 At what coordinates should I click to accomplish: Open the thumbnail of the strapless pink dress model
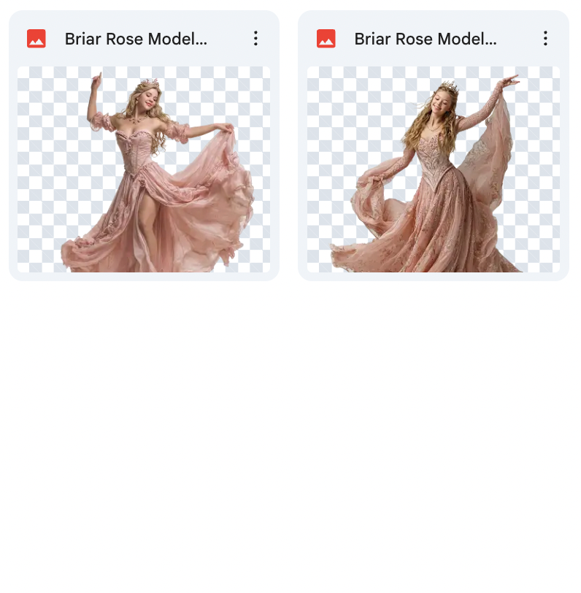(x=144, y=169)
